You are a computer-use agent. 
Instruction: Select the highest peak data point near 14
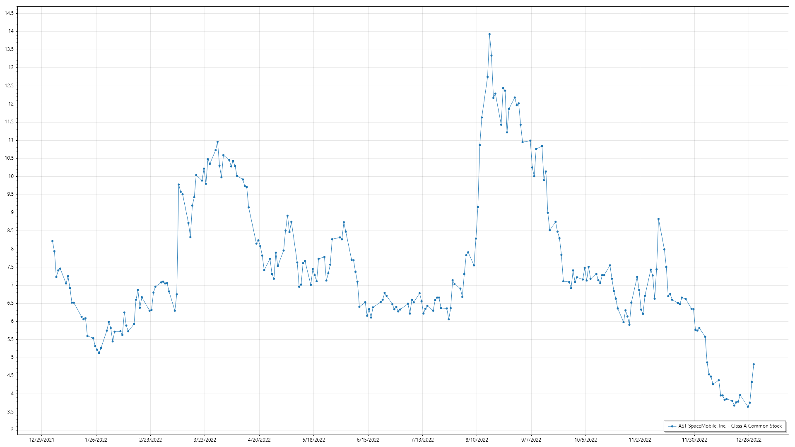coord(489,34)
